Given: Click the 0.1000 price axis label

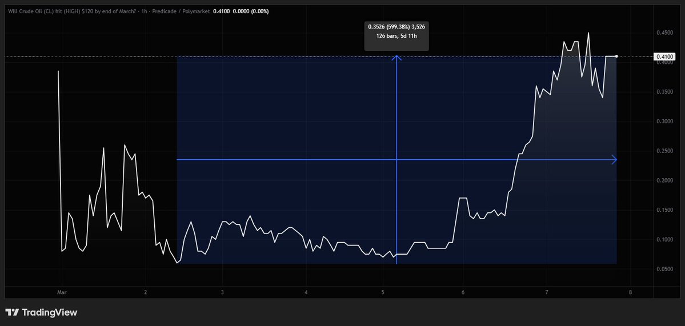Looking at the screenshot, I should click(664, 240).
